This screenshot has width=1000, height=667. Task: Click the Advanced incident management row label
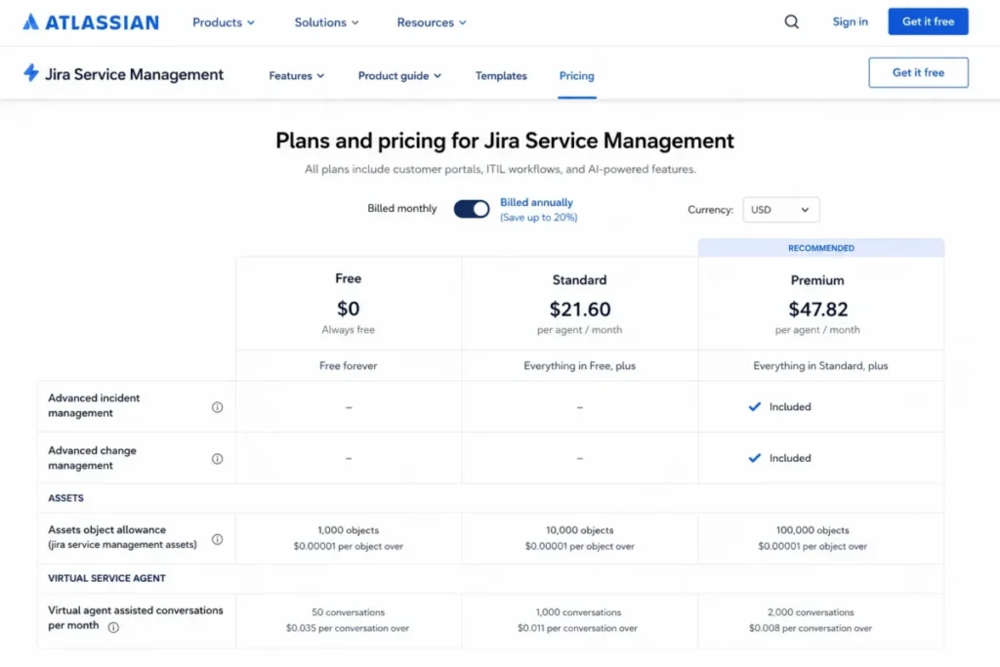click(x=94, y=405)
